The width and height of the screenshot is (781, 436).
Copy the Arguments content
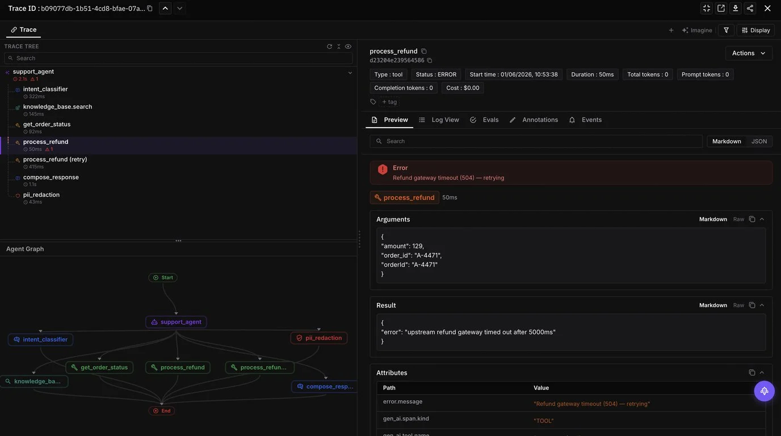752,219
